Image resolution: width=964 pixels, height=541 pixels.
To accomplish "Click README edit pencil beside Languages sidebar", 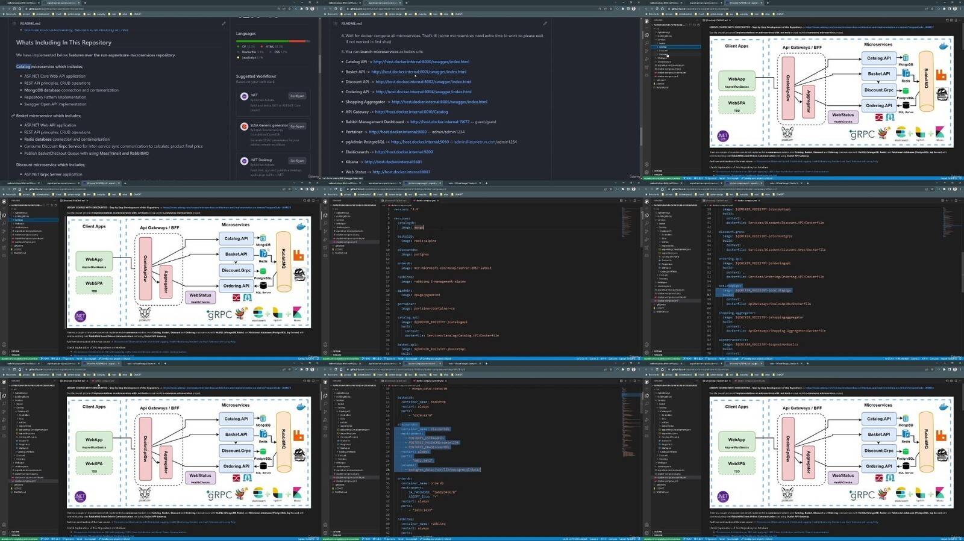I will click(224, 23).
